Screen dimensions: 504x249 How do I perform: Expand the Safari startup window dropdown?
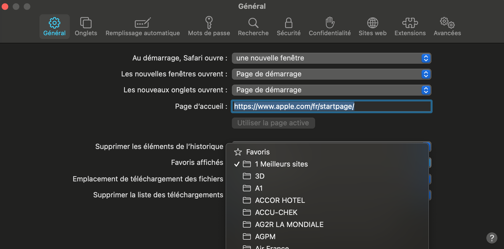tap(331, 58)
